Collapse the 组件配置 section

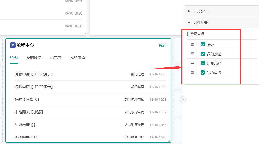click(x=222, y=23)
